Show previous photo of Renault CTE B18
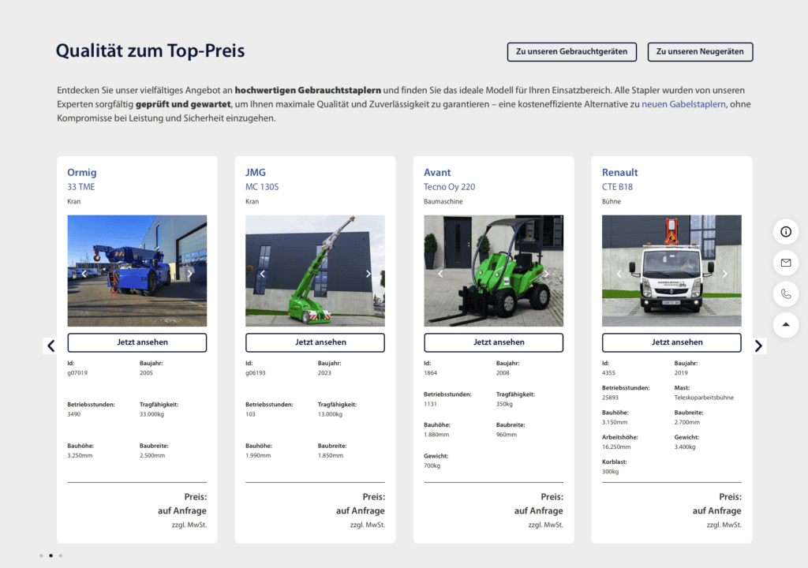The image size is (808, 568). pyautogui.click(x=619, y=274)
